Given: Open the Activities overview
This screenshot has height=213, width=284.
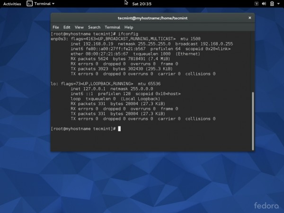Looking at the screenshot, I should (x=12, y=4).
